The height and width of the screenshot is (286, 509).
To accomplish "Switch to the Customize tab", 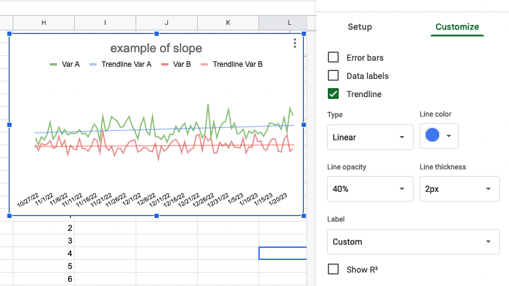I will [x=457, y=27].
